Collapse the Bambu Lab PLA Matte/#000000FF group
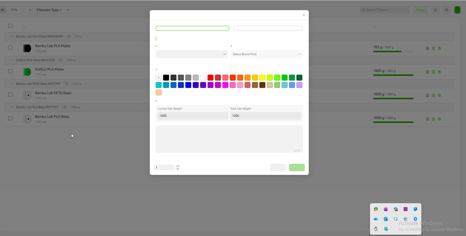 pyautogui.click(x=11, y=36)
